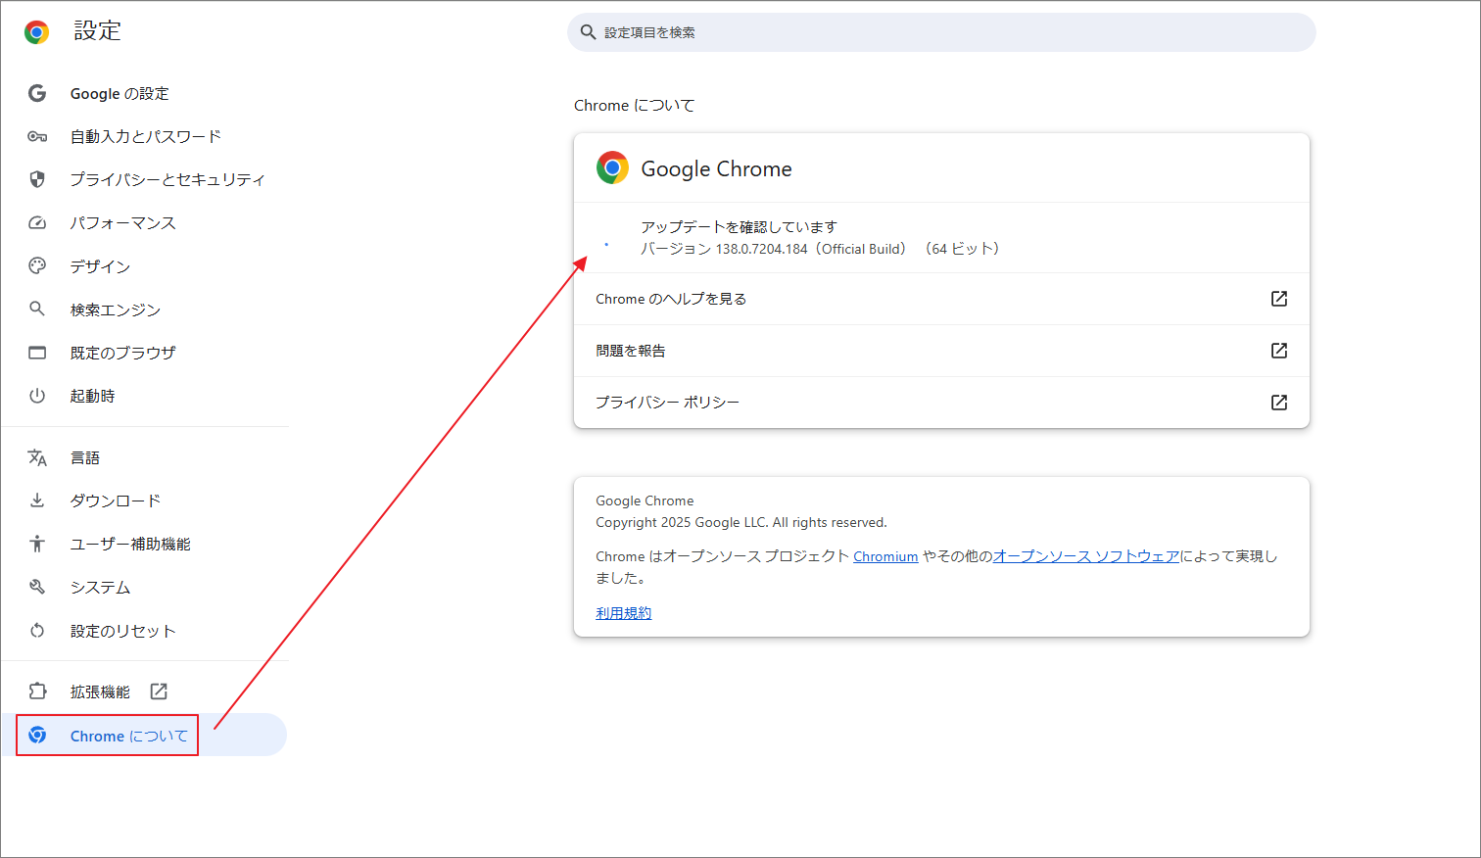Click the Google G icon in sidebar
This screenshot has height=858, width=1481.
coord(37,93)
